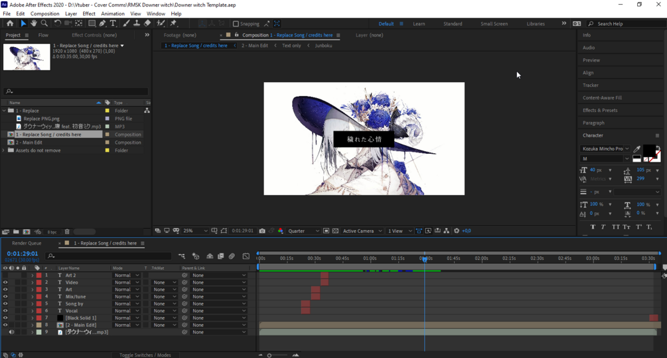667x358 pixels.
Task: Switch to the Small Screen workspace
Action: coord(494,24)
